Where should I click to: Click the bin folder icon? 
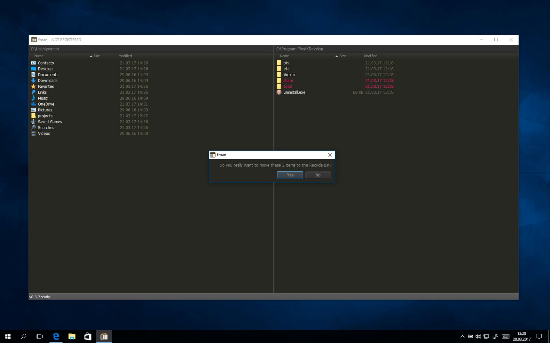coord(279,63)
